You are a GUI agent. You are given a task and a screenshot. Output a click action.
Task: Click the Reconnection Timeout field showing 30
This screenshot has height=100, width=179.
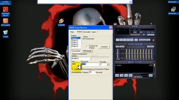(92, 72)
